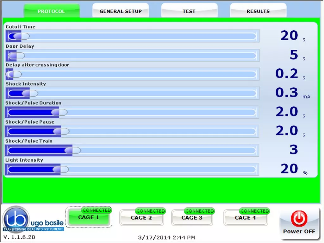324x243 pixels.
Task: Click the CONNECTED indicator above CAGE 1
Action: click(97, 210)
